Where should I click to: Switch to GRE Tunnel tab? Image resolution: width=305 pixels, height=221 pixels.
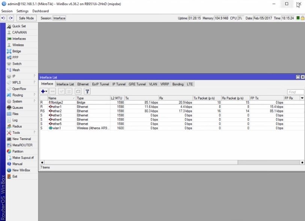pos(137,84)
